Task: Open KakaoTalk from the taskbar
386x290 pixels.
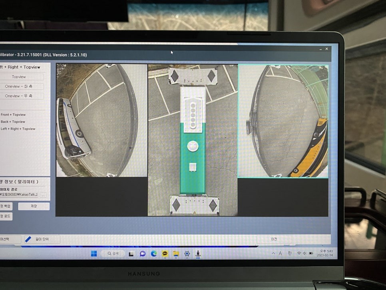Action: 165,254
